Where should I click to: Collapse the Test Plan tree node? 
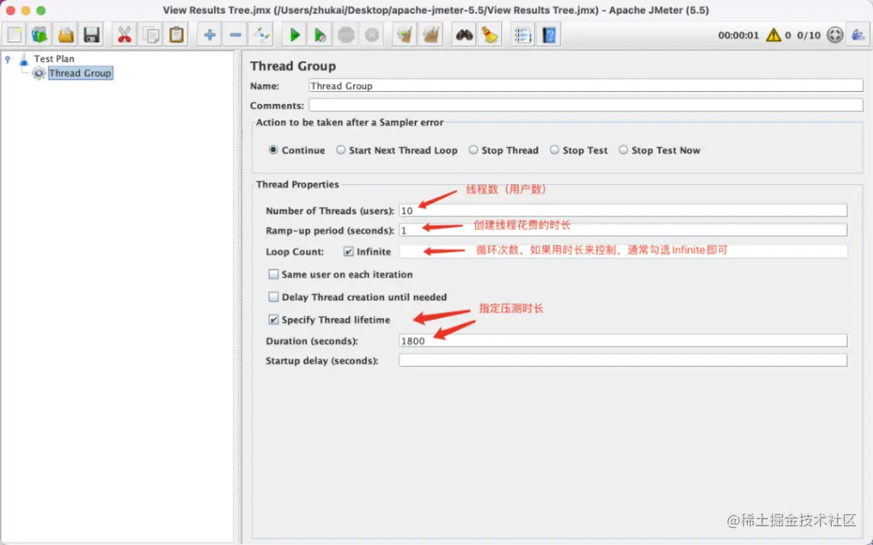tap(8, 58)
